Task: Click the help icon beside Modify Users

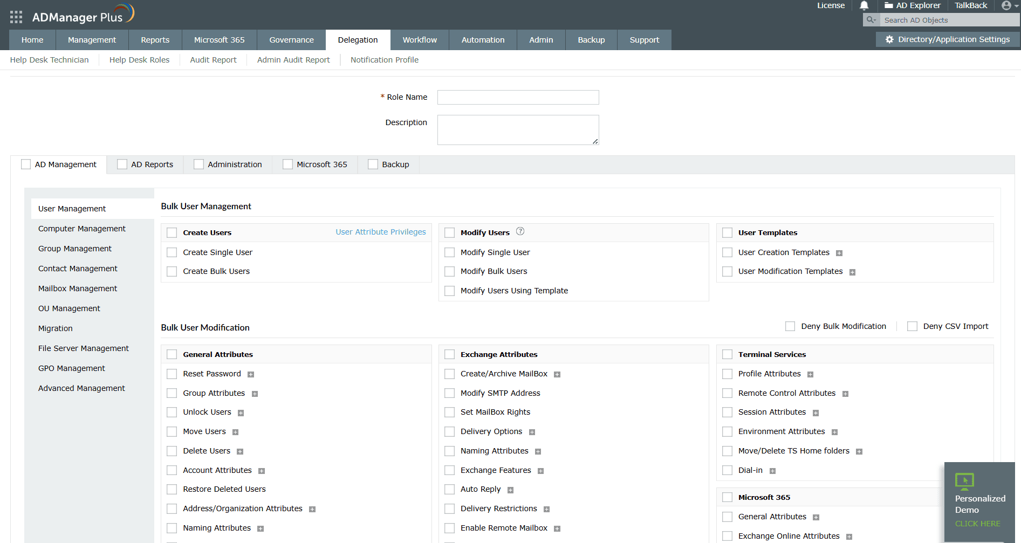Action: [x=520, y=231]
